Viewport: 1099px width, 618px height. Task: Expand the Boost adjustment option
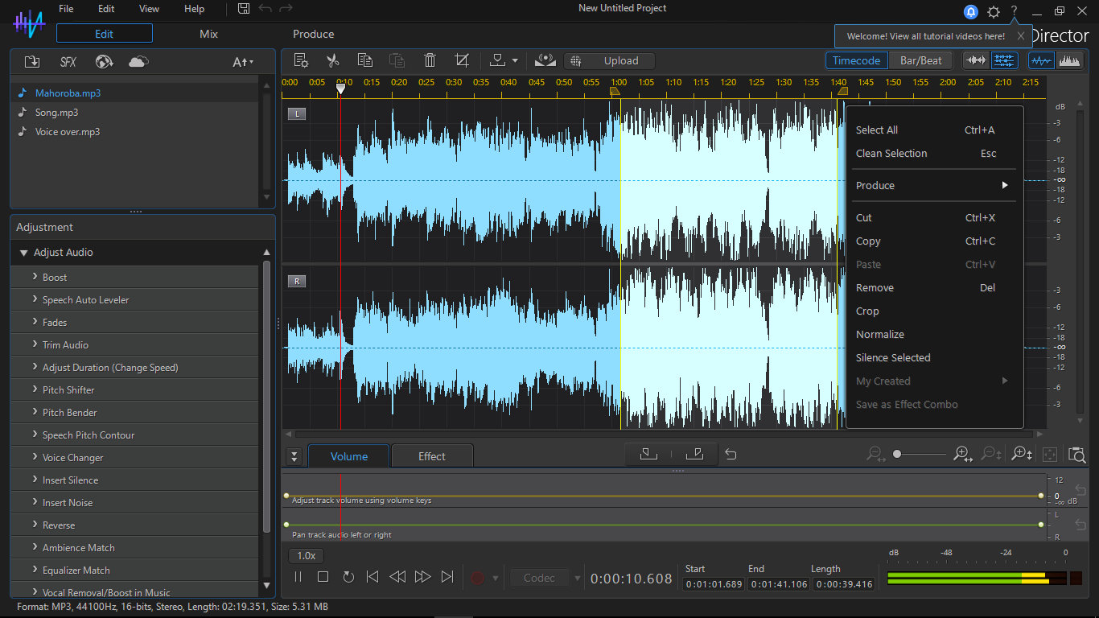[x=55, y=278]
